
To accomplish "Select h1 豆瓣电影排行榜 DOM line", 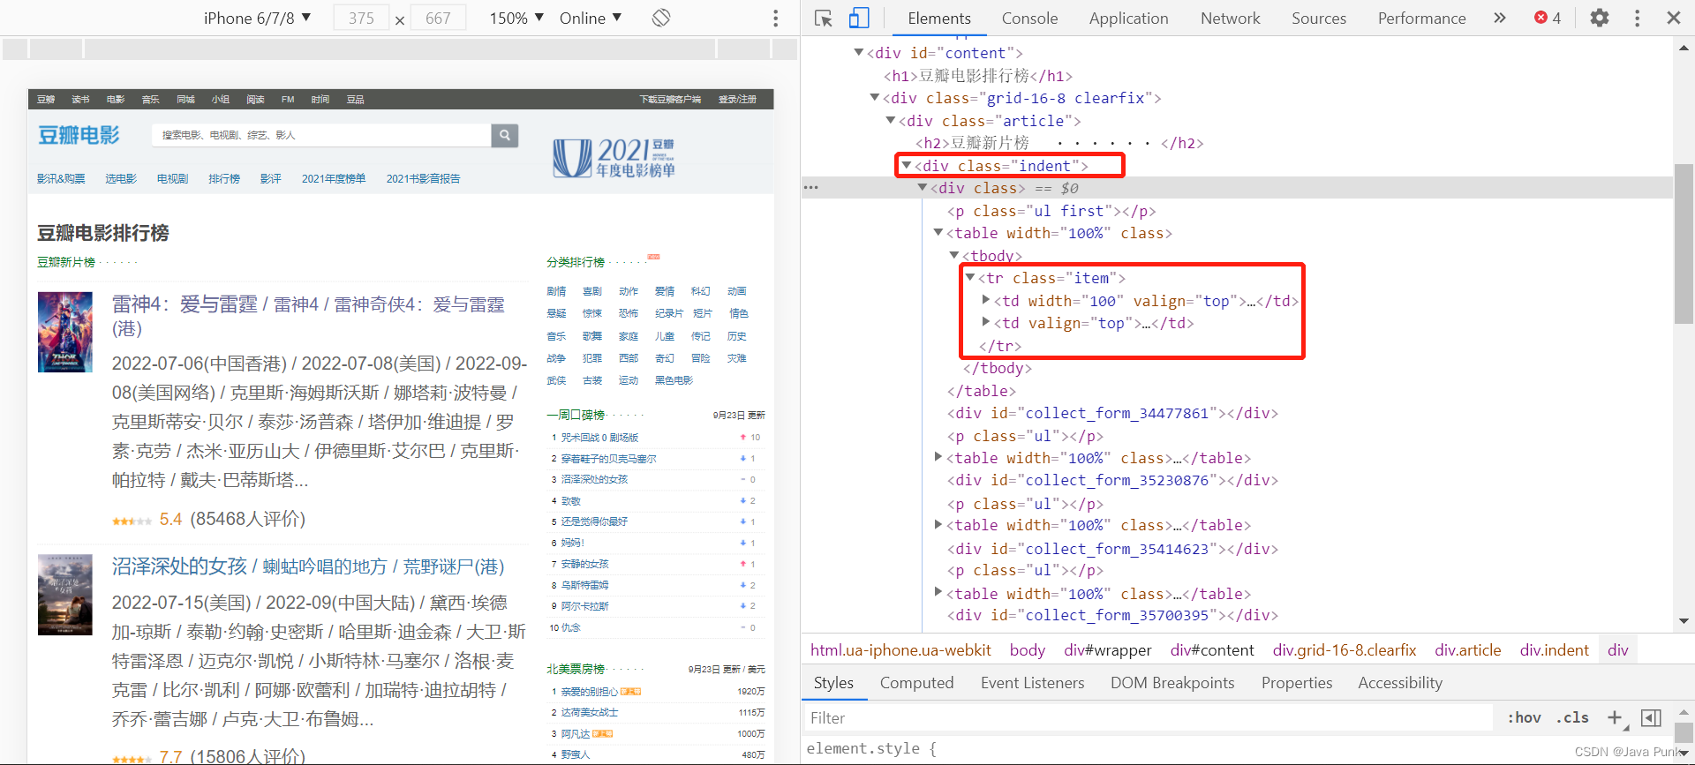I will pyautogui.click(x=978, y=76).
